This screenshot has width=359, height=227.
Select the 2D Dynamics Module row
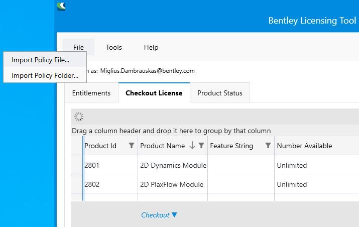(x=172, y=165)
